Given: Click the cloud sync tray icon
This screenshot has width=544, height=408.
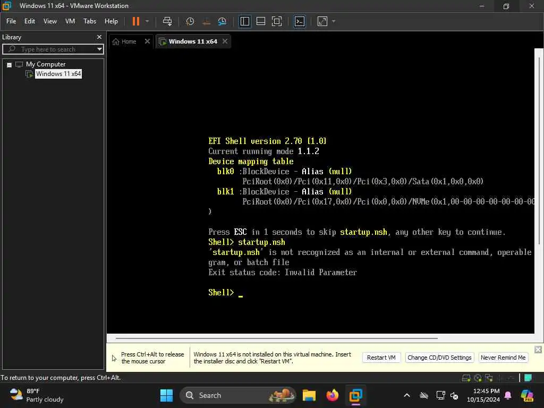Looking at the screenshot, I should pos(423,395).
